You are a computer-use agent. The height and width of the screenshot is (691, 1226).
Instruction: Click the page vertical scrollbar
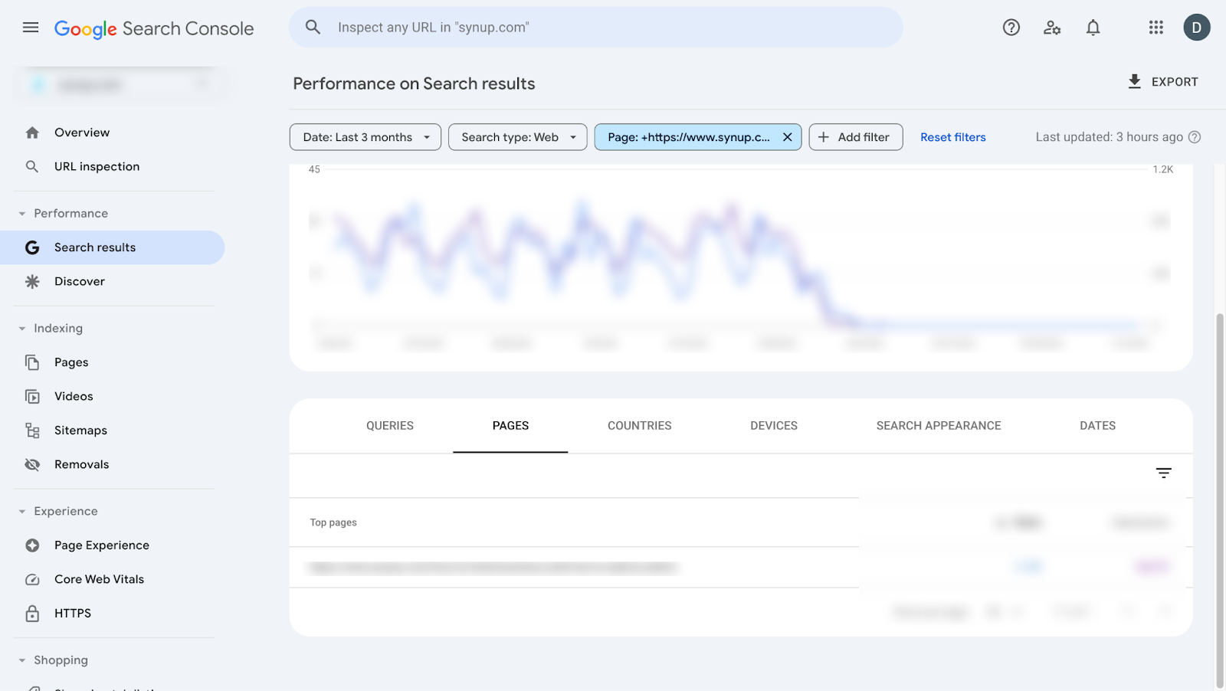(x=1220, y=499)
